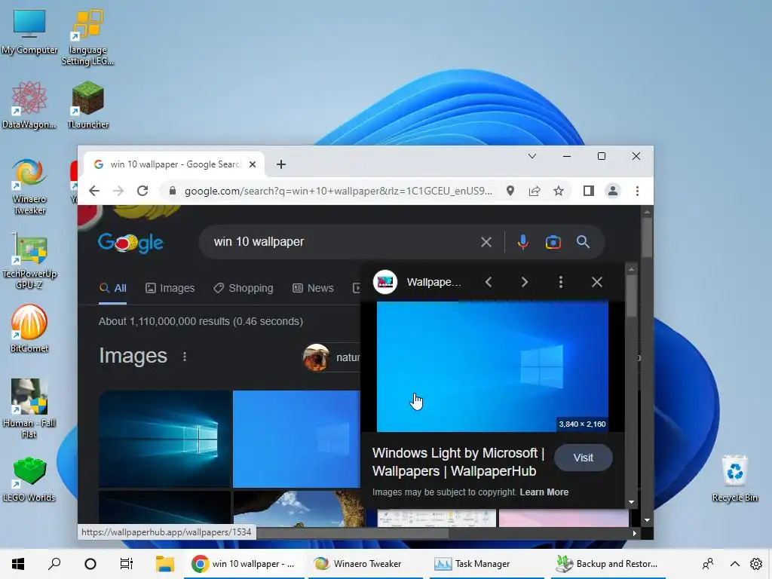Show previous image in preview panel
Image resolution: width=772 pixels, height=579 pixels.
(489, 282)
